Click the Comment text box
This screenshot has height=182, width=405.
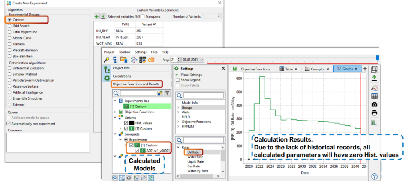click(48, 142)
